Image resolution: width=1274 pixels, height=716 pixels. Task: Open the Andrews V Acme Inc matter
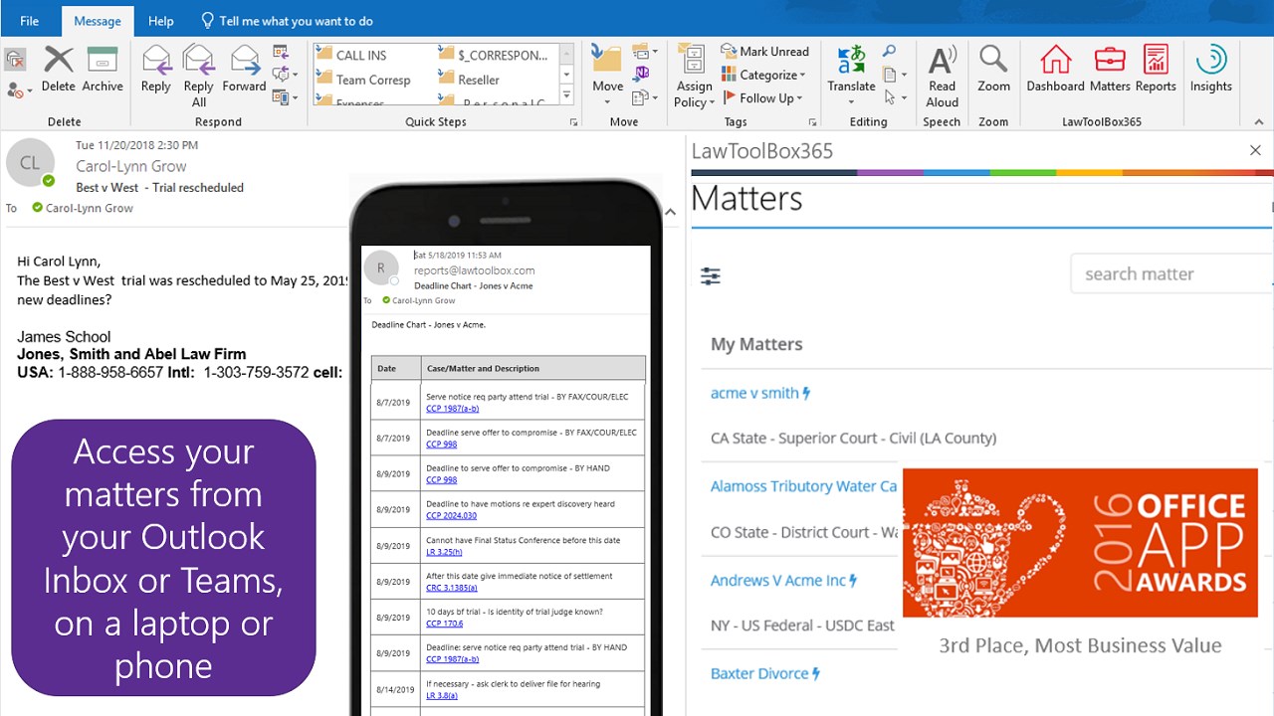784,580
